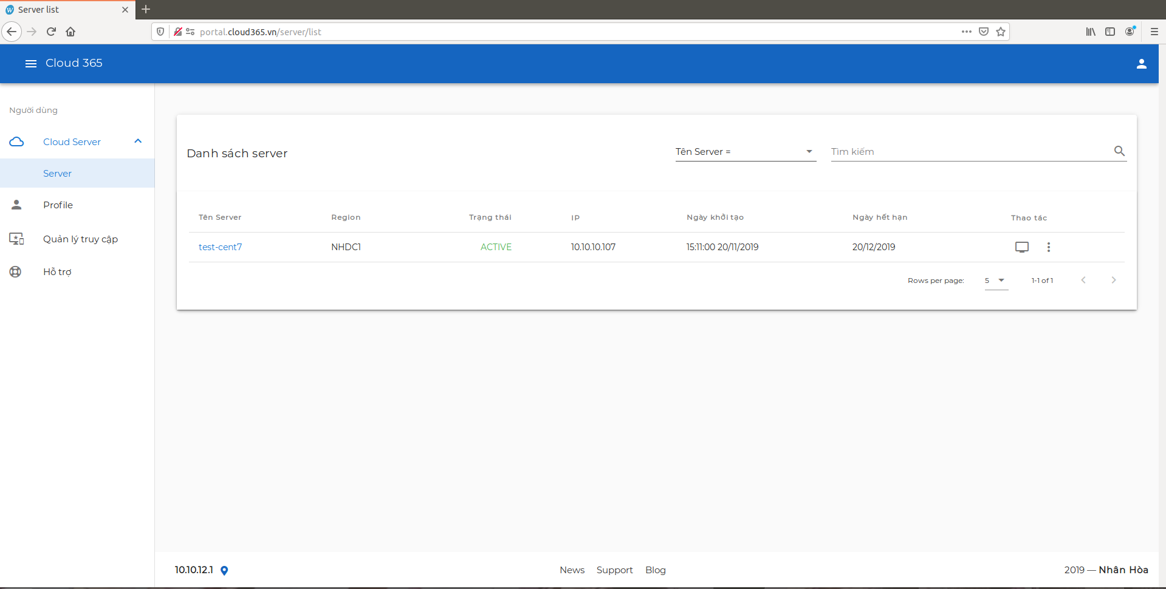Open console monitor icon for test-cent7

pyautogui.click(x=1022, y=247)
